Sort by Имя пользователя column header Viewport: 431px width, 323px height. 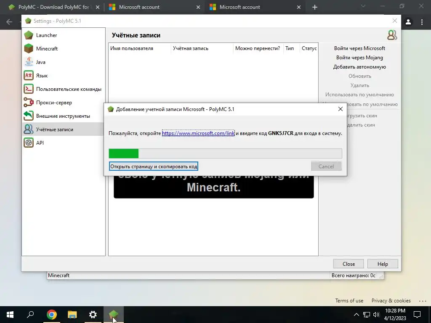(140, 48)
